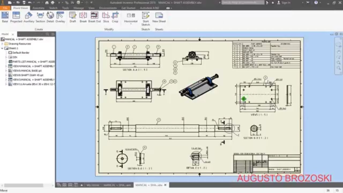This screenshot has width=343, height=193.
Task: Click the Start Sketch tool
Action: click(146, 19)
